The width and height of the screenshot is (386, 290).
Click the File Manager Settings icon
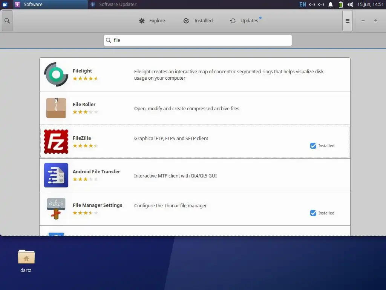56,208
